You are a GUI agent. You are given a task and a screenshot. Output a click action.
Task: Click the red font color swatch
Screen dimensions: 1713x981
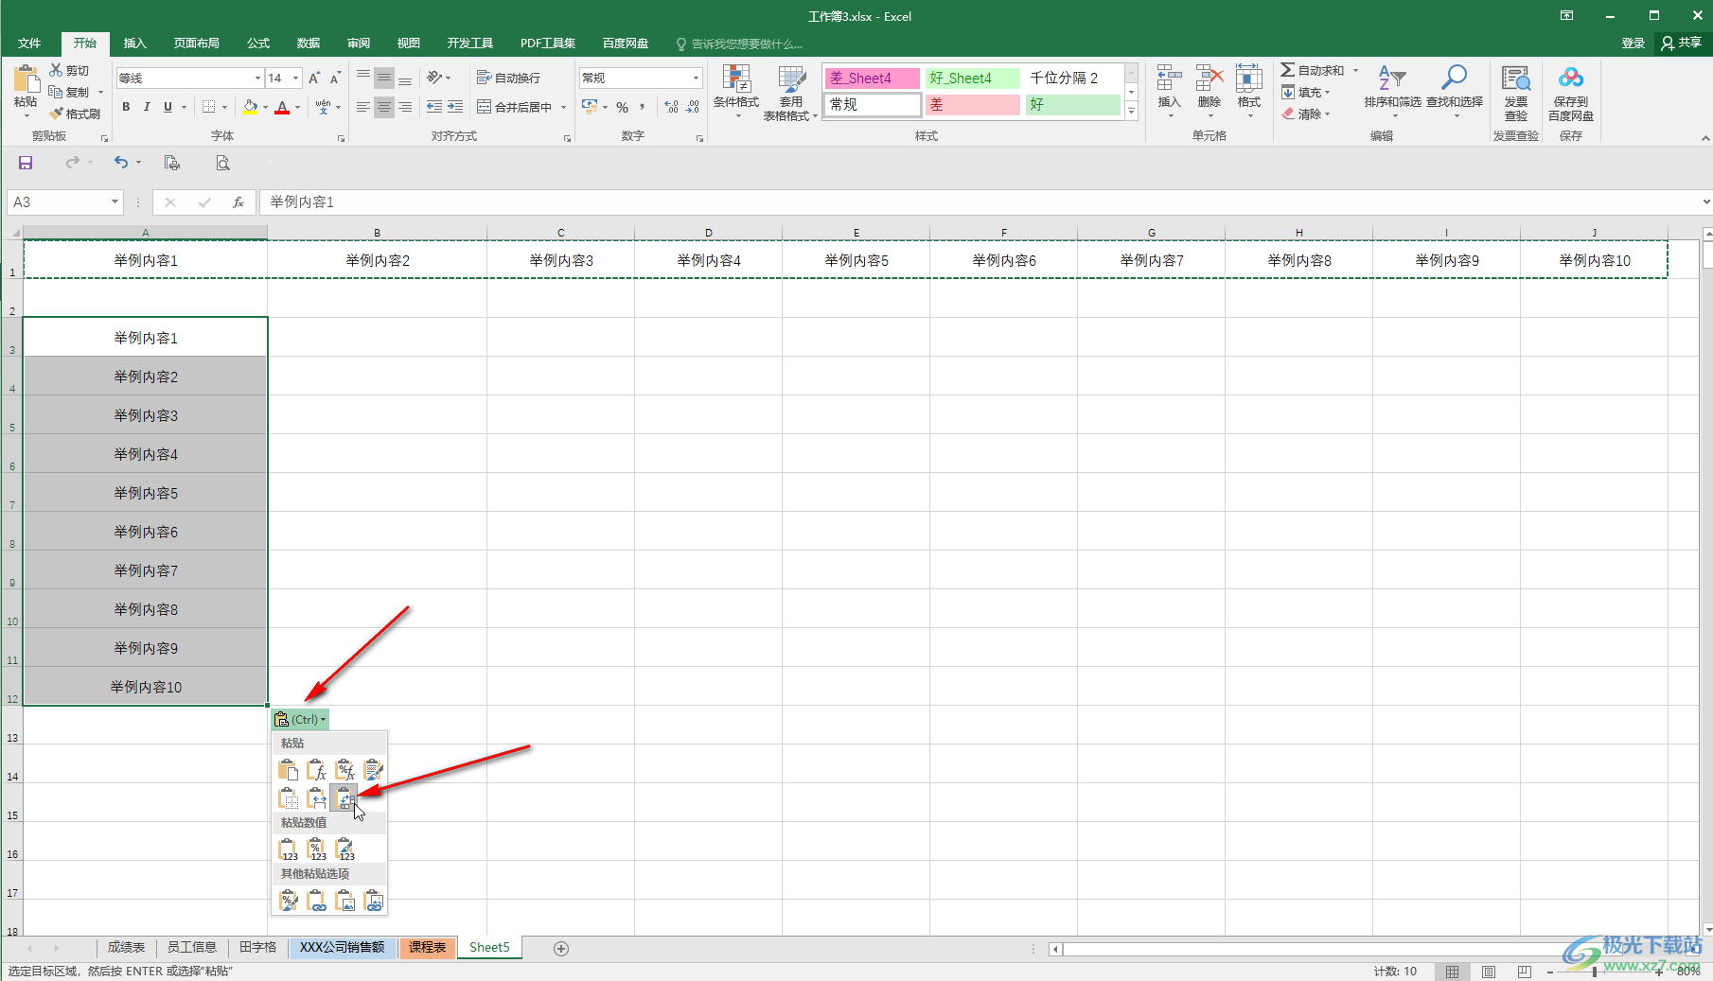point(281,107)
